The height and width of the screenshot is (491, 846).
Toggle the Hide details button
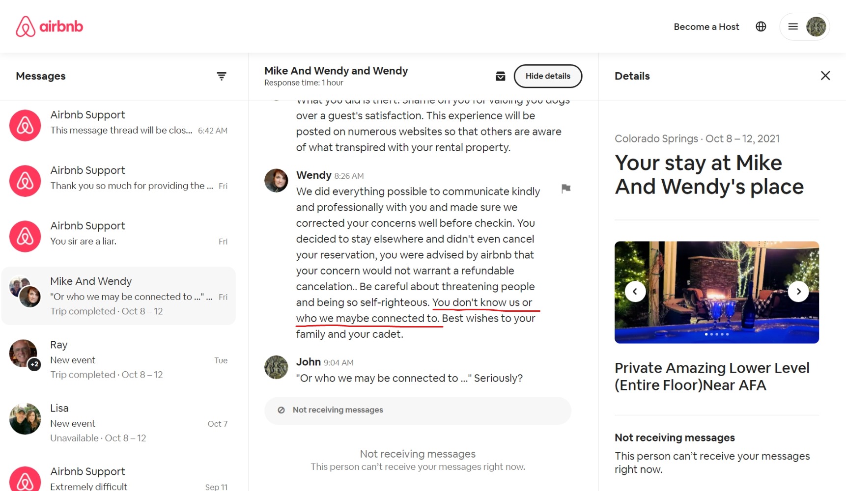click(548, 76)
